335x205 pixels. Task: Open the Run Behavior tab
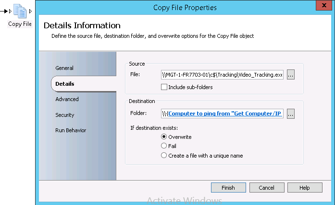click(x=71, y=130)
